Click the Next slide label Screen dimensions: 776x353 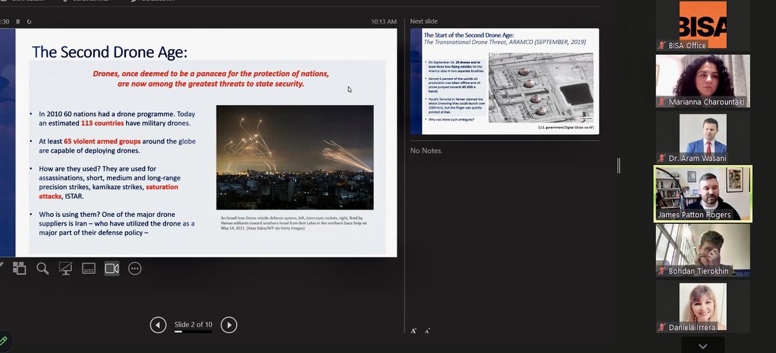[424, 21]
